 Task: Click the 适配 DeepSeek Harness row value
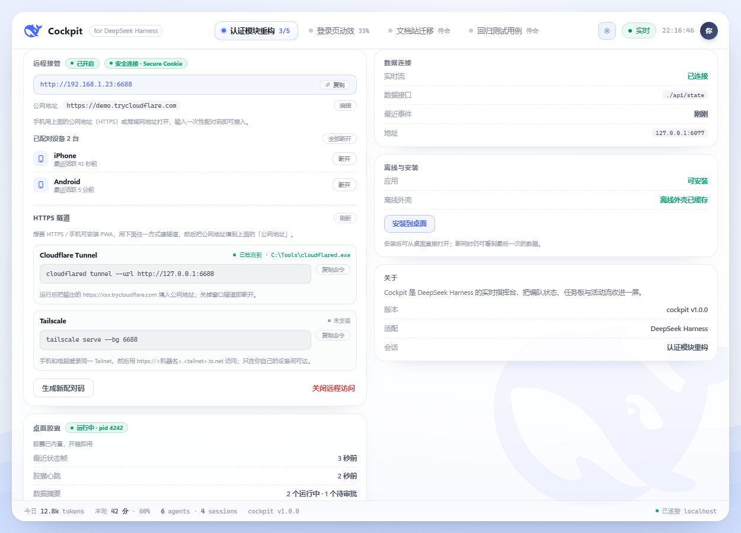(679, 329)
